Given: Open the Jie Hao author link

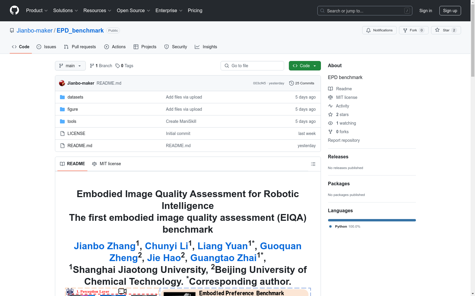Looking at the screenshot, I should click(x=164, y=258).
